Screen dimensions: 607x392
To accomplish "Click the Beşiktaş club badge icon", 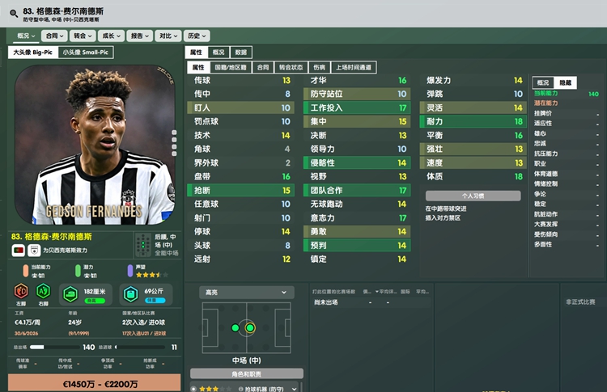I will pos(34,250).
